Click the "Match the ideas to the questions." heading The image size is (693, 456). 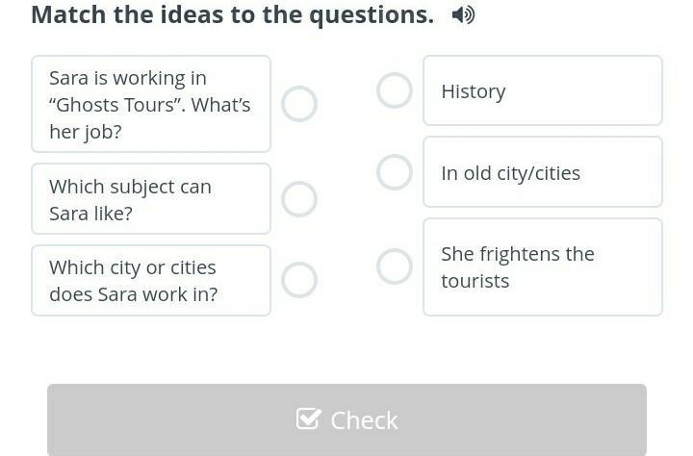click(232, 14)
